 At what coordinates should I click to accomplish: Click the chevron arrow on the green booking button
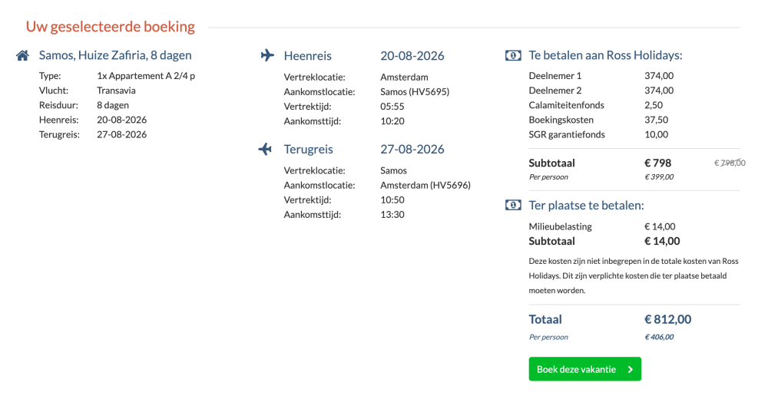631,370
